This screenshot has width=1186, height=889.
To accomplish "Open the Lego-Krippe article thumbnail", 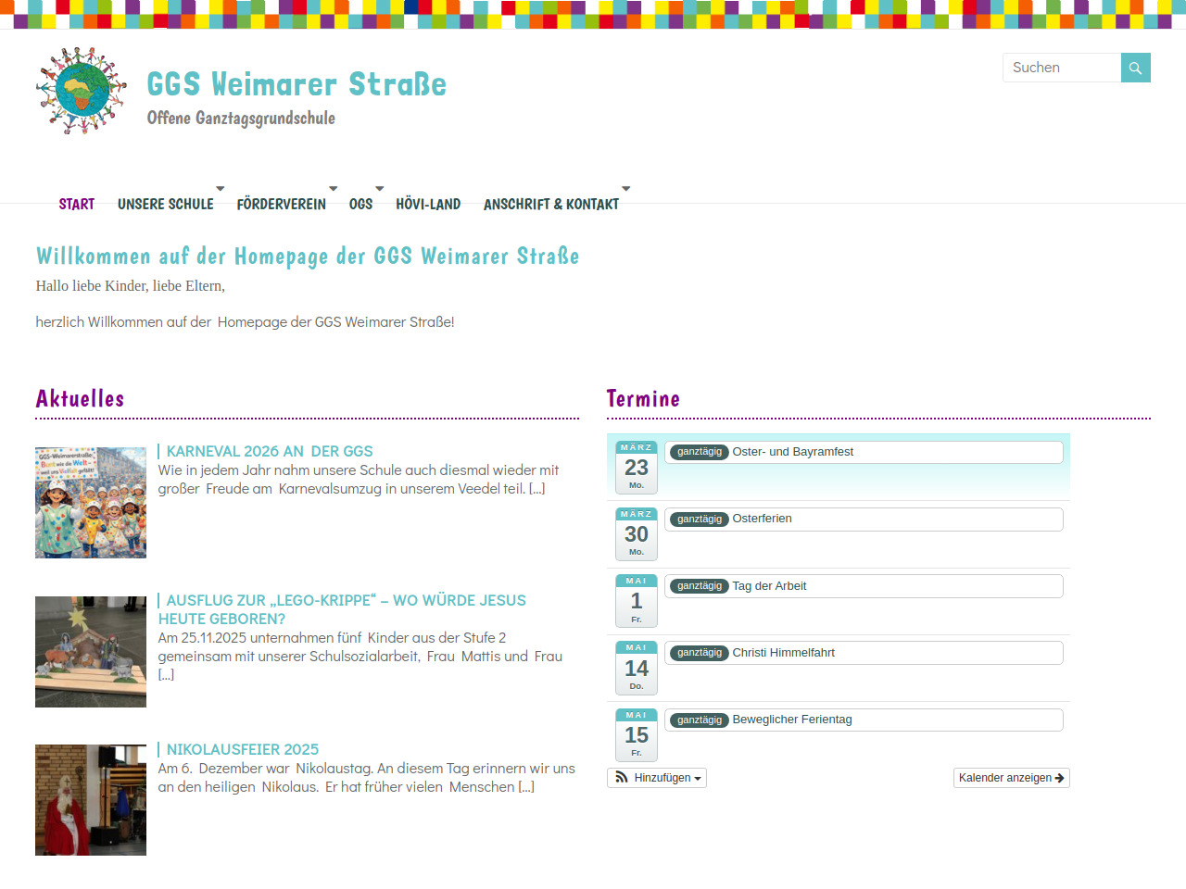I will [91, 652].
